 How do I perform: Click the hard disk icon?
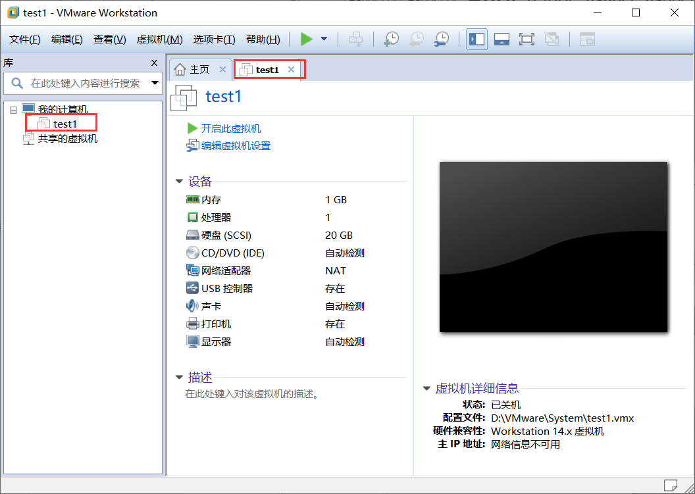[x=192, y=235]
